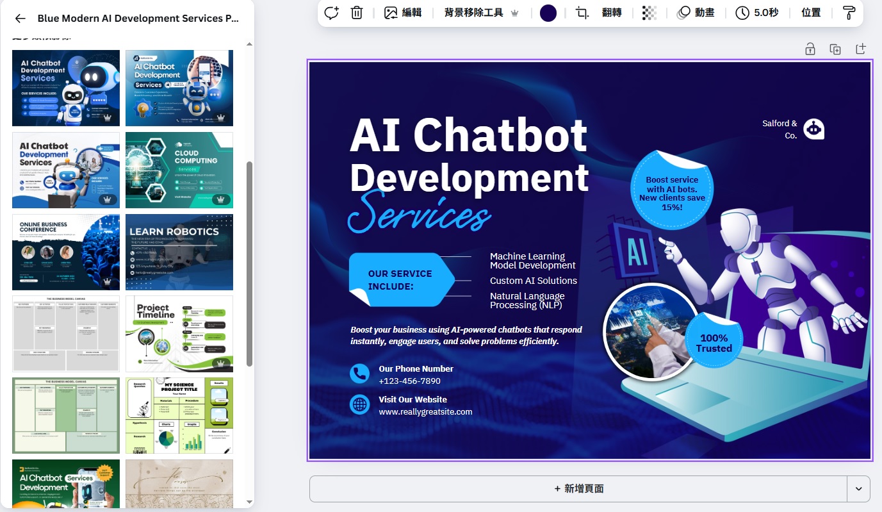
Task: Click the 翻轉 flip button
Action: [612, 12]
